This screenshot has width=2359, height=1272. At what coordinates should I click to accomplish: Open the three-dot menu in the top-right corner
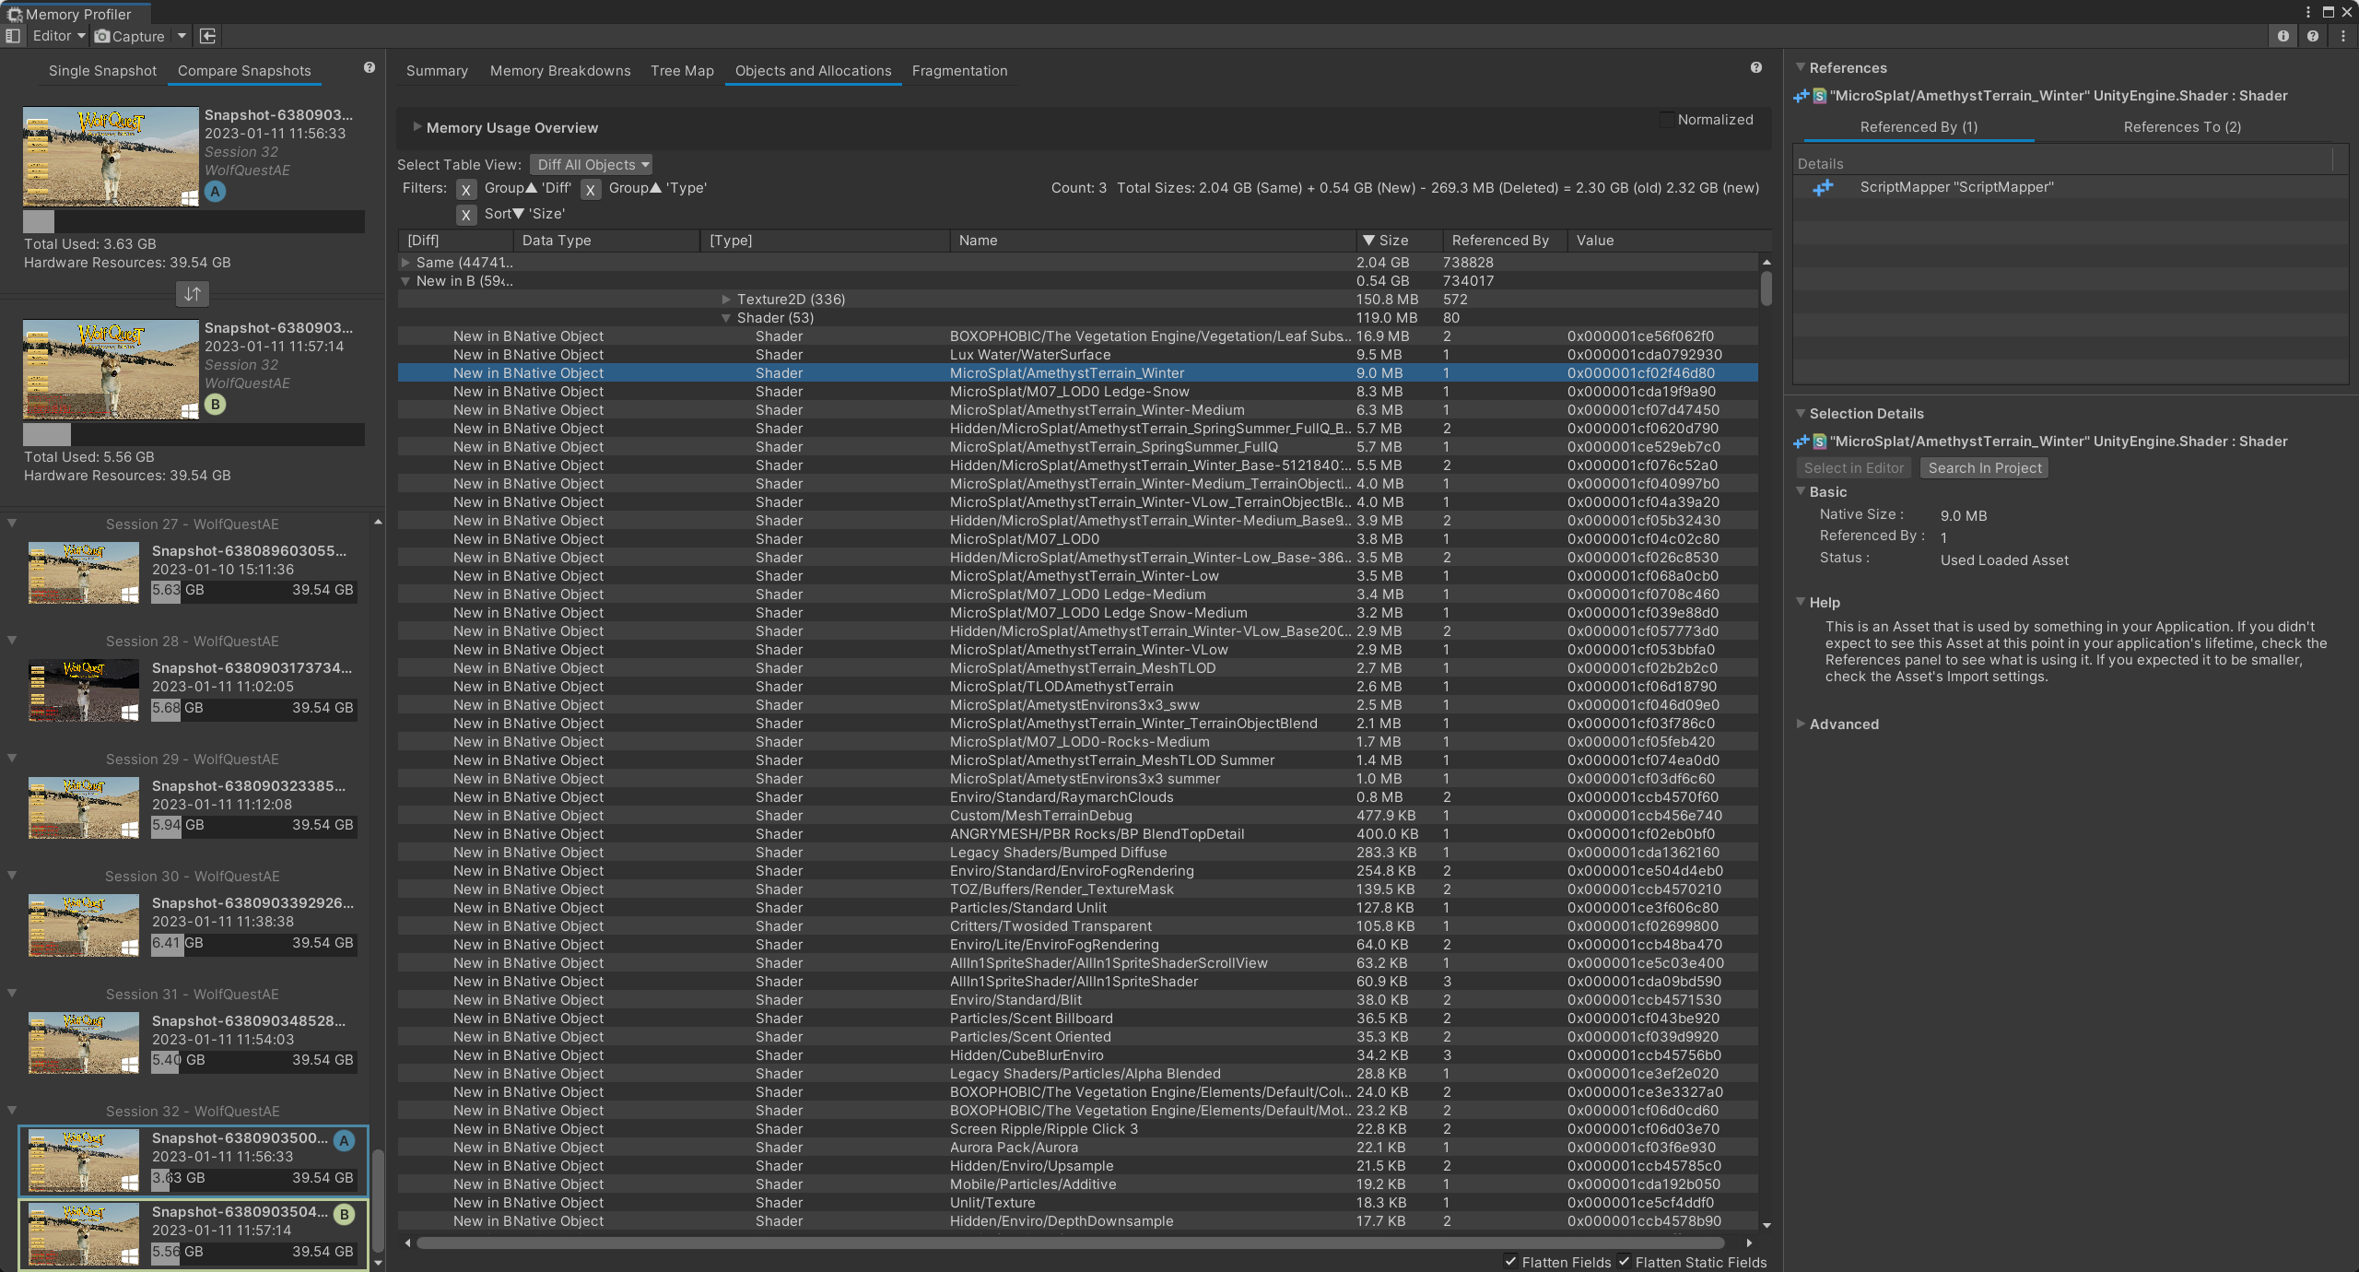click(x=2345, y=37)
